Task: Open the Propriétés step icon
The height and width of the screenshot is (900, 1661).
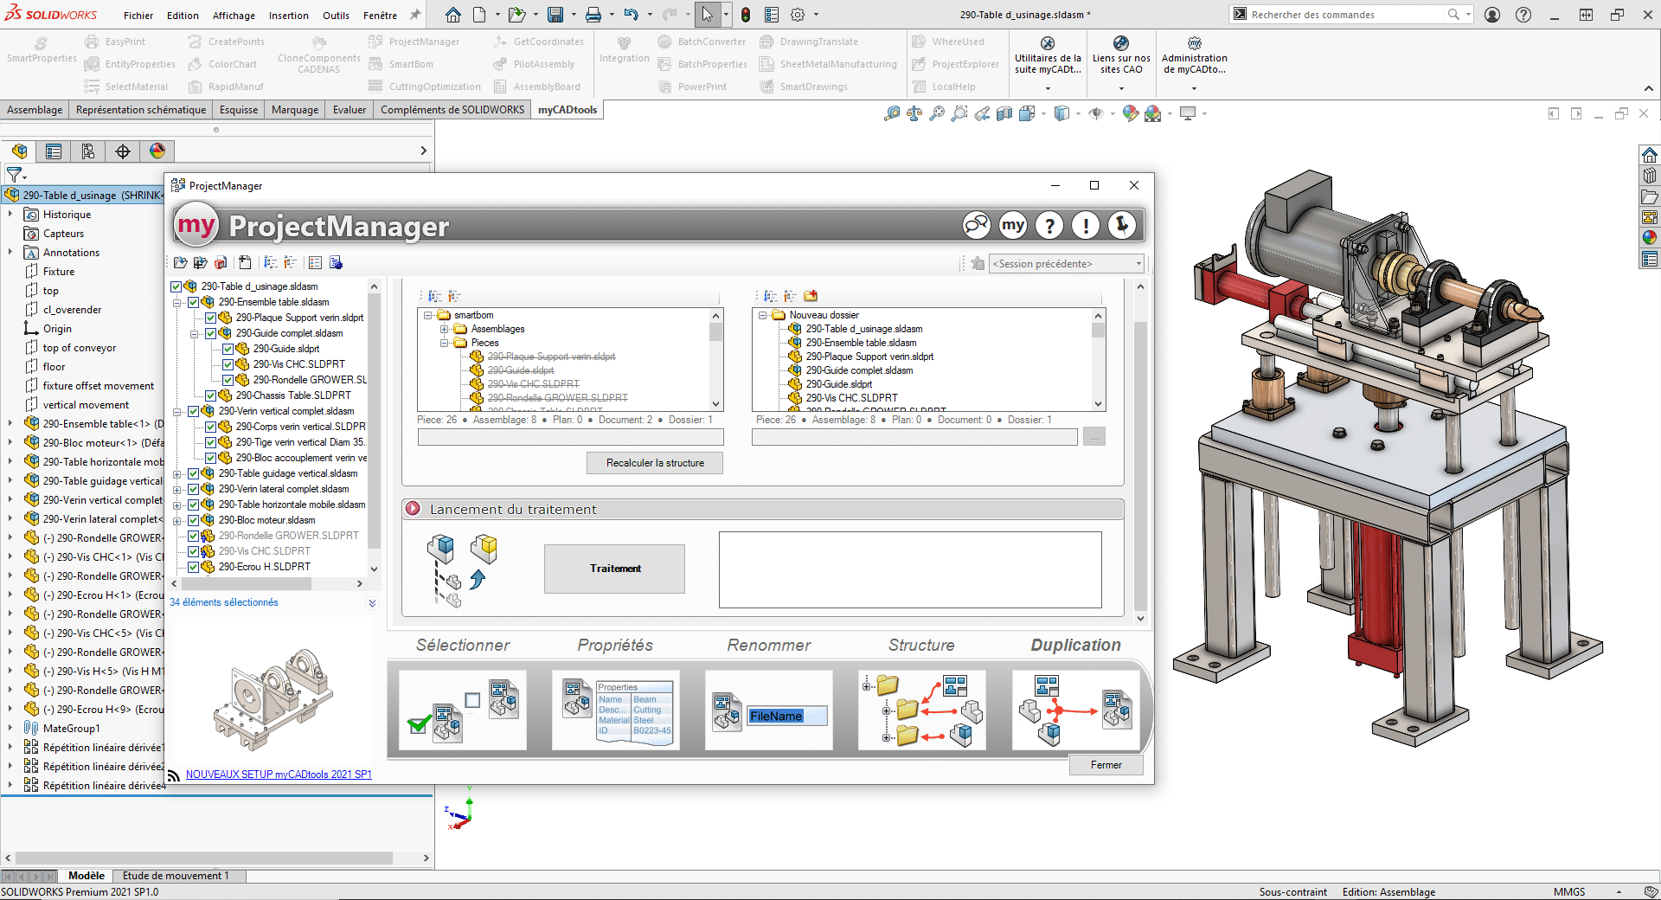Action: click(615, 710)
